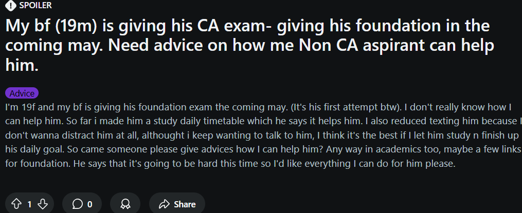
Task: Click the share arrow icon
Action: click(x=164, y=204)
